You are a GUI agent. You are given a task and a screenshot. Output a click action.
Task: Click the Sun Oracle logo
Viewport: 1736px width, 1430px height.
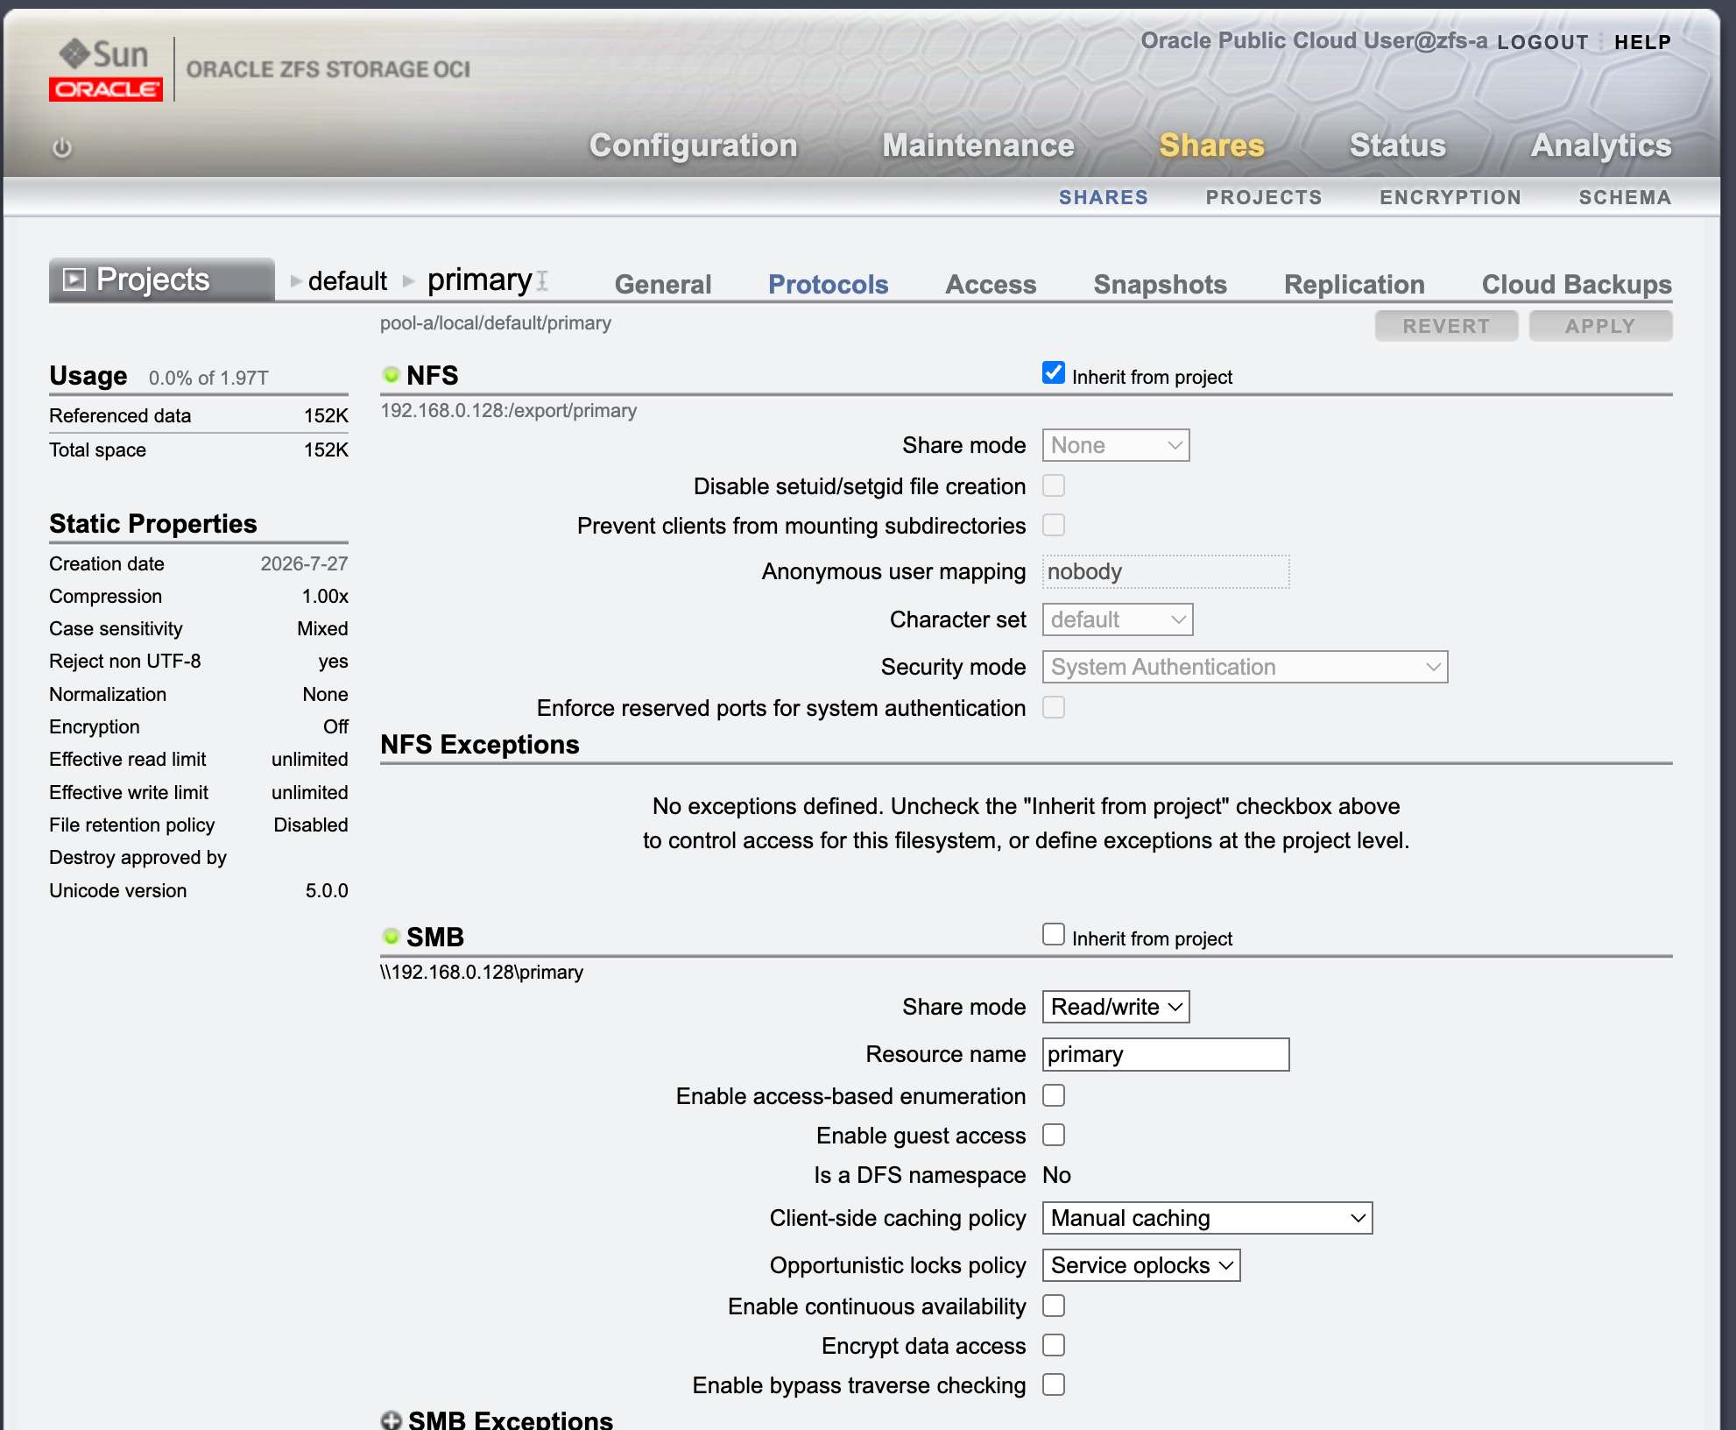coord(106,70)
